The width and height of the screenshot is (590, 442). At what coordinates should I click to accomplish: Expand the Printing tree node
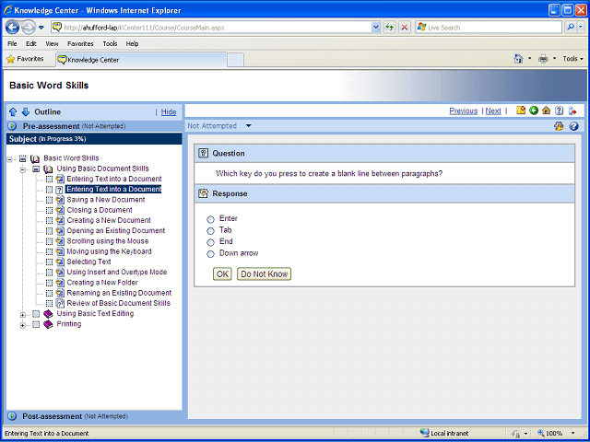click(x=23, y=325)
